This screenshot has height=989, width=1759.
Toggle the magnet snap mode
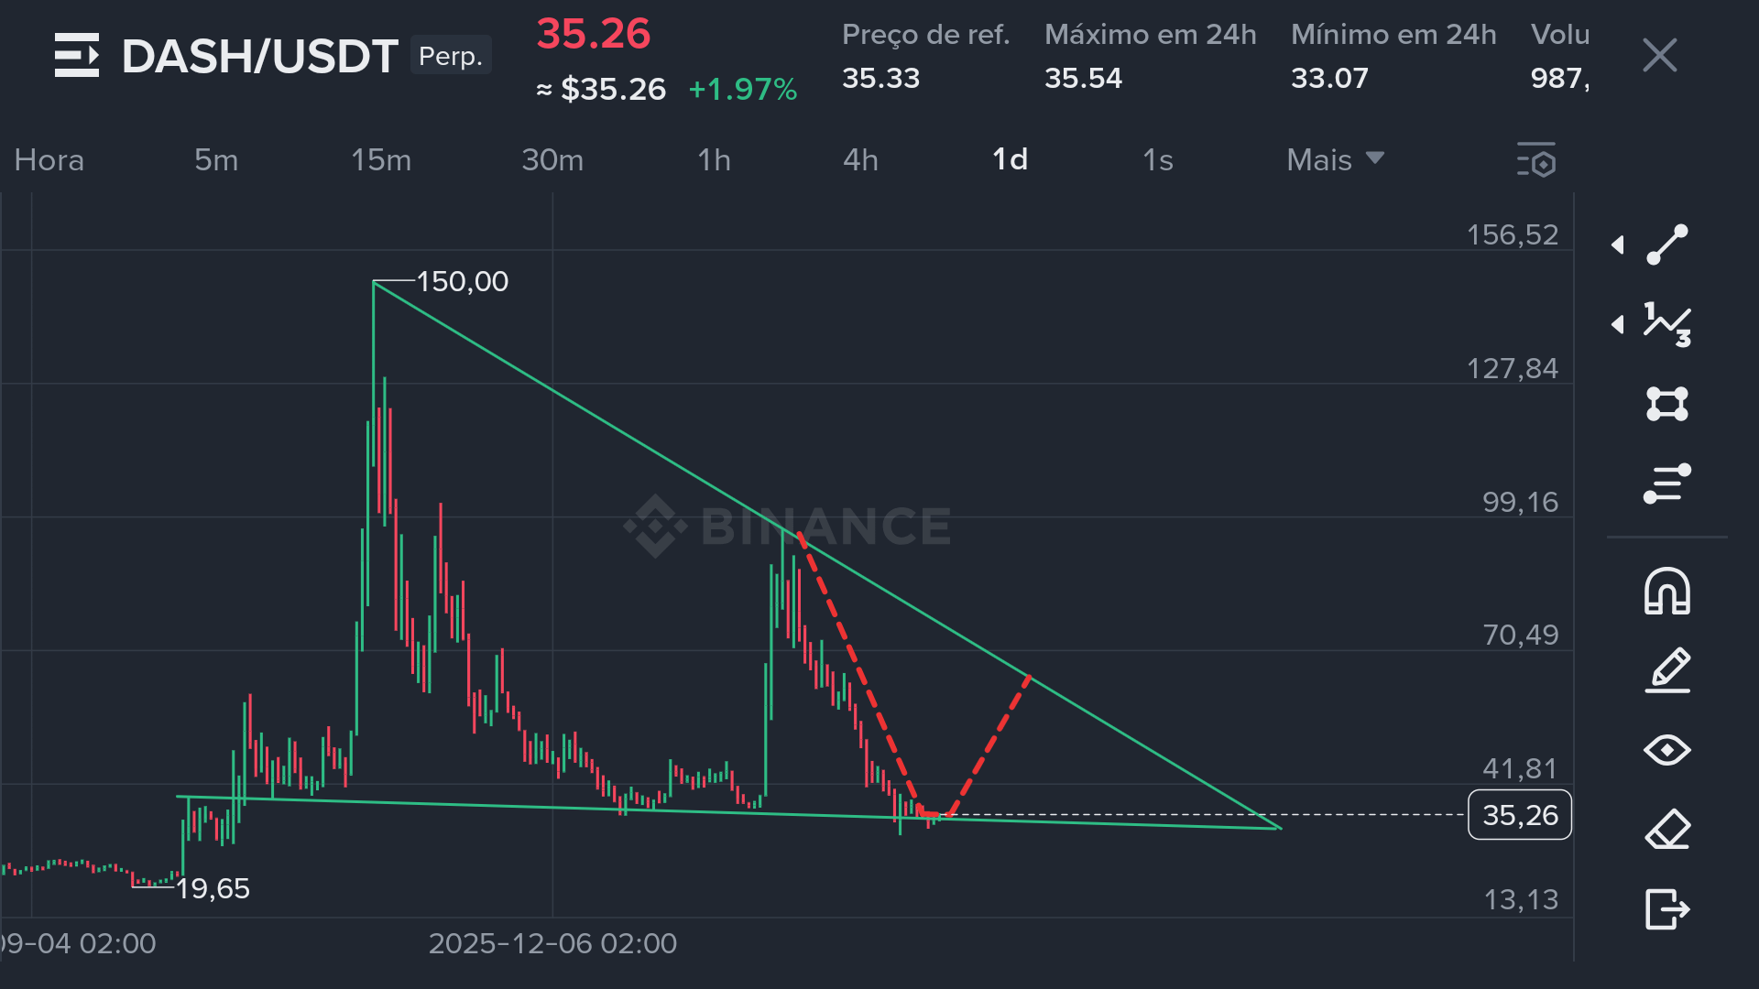click(1667, 592)
